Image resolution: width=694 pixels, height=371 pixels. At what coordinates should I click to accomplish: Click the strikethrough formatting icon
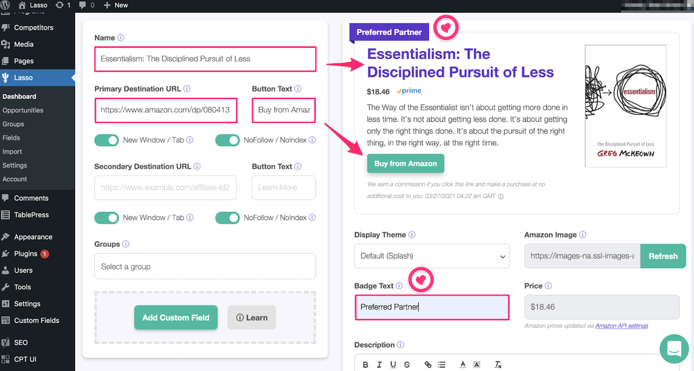tap(407, 365)
